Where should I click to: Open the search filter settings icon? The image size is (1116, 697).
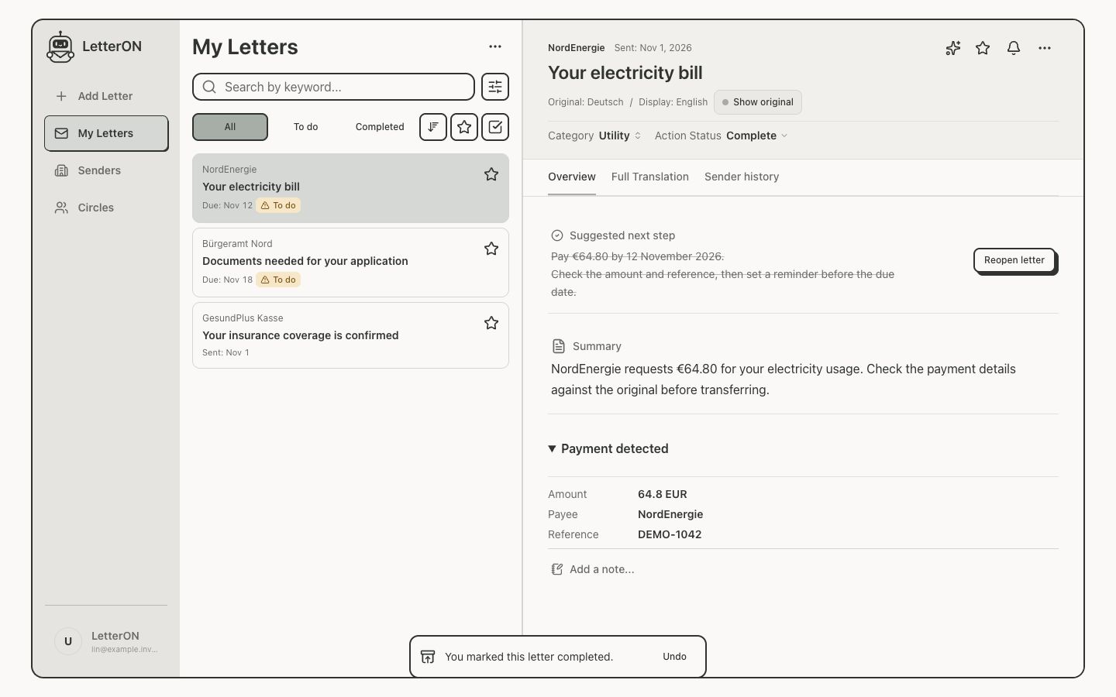click(495, 87)
